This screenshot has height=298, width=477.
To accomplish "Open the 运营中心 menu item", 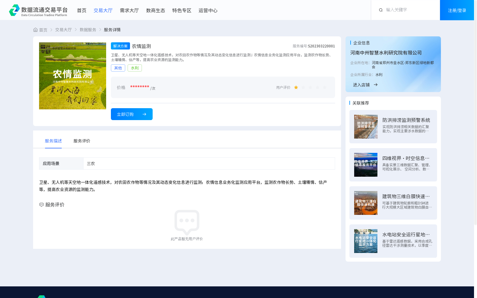I will (208, 10).
